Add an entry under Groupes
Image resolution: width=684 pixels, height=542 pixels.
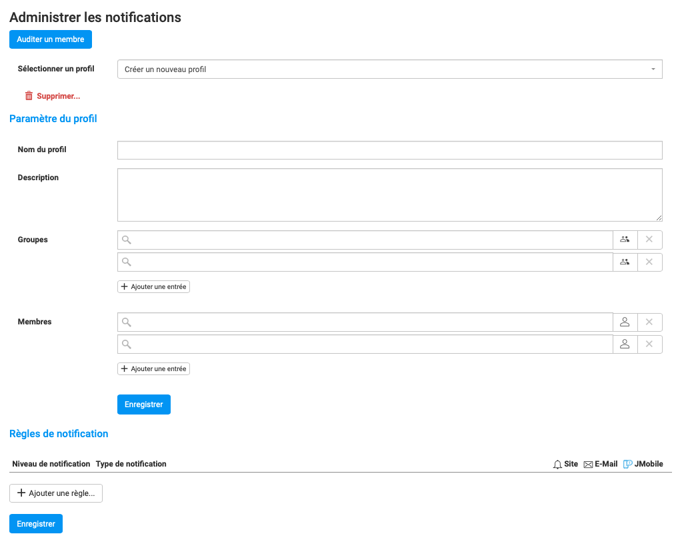[153, 287]
